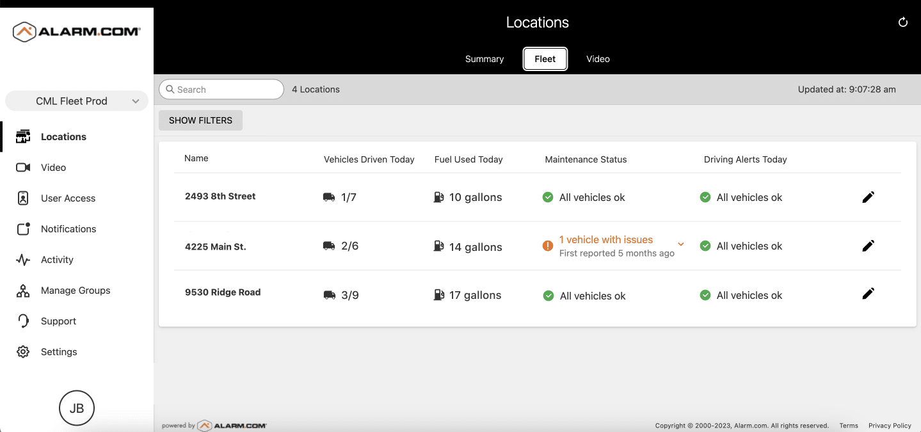Select the 4225 Main St. location name
The image size is (921, 432).
pyautogui.click(x=216, y=246)
